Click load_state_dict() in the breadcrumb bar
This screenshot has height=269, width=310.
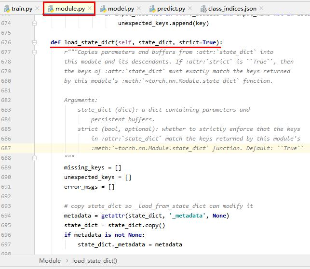(x=94, y=261)
